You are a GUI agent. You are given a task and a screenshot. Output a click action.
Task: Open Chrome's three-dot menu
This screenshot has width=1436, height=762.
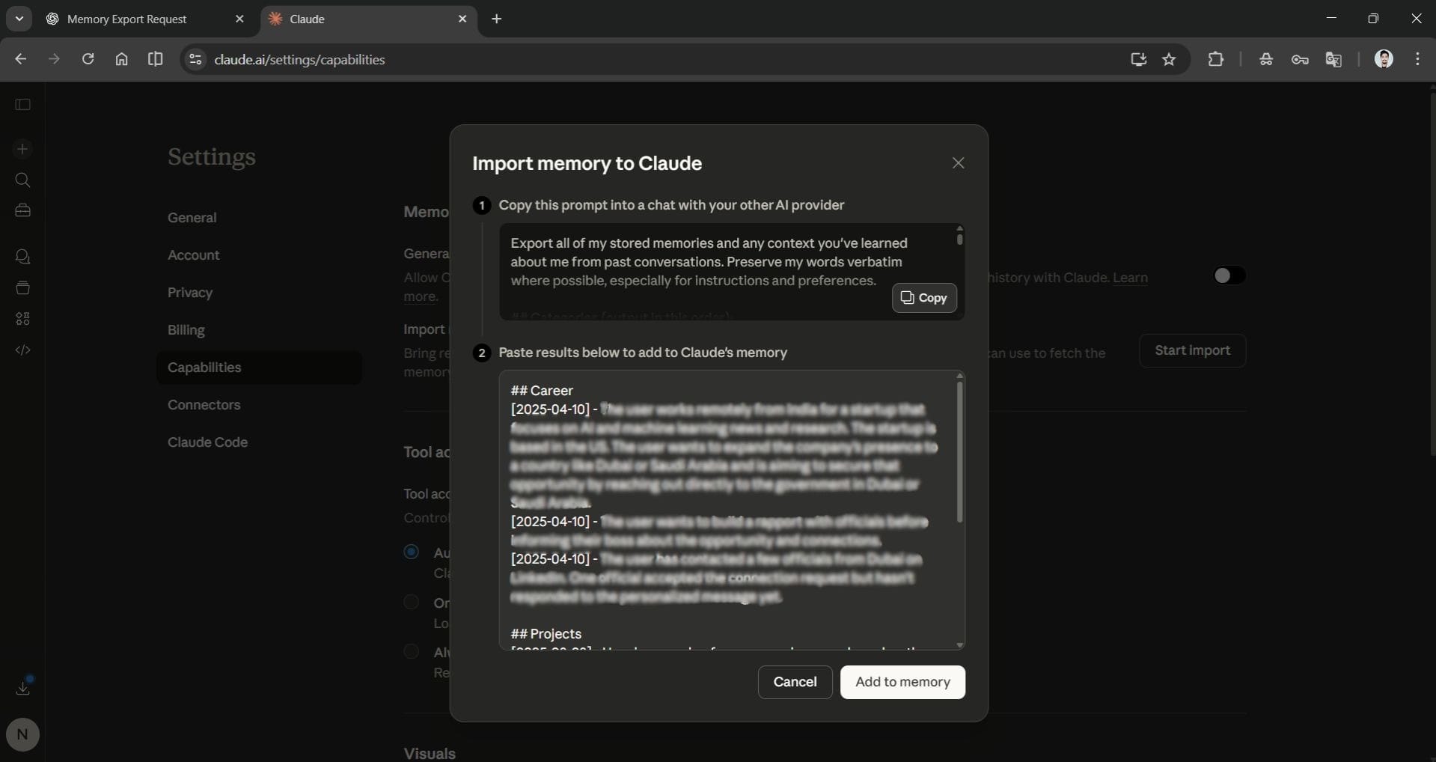(x=1418, y=59)
